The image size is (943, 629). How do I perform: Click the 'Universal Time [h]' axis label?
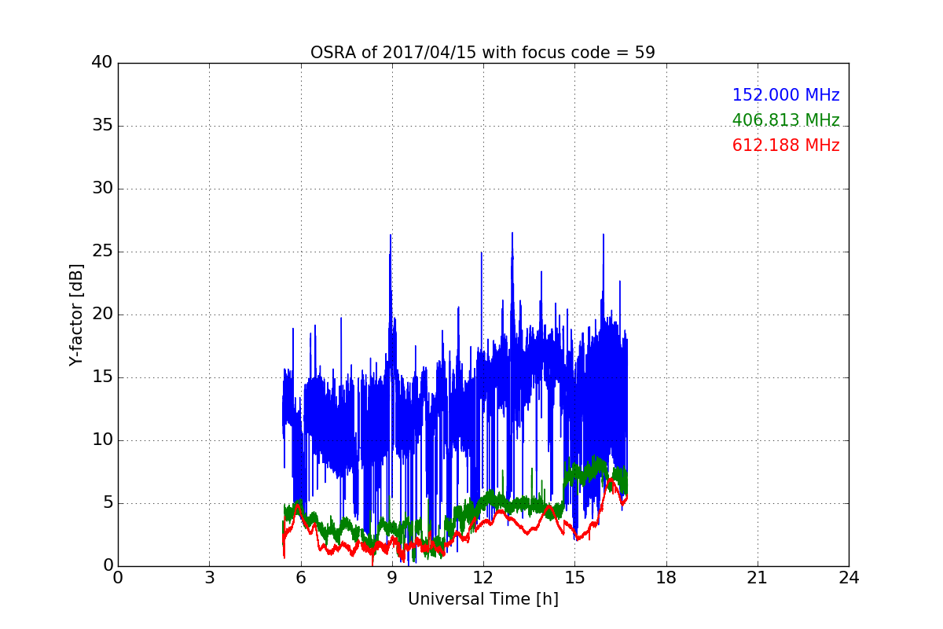click(x=483, y=599)
